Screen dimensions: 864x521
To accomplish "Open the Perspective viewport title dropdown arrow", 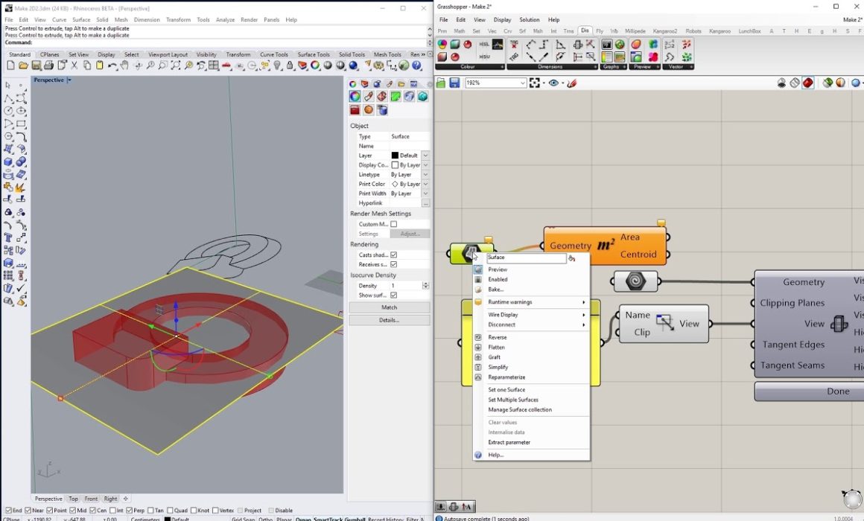I will [x=69, y=80].
